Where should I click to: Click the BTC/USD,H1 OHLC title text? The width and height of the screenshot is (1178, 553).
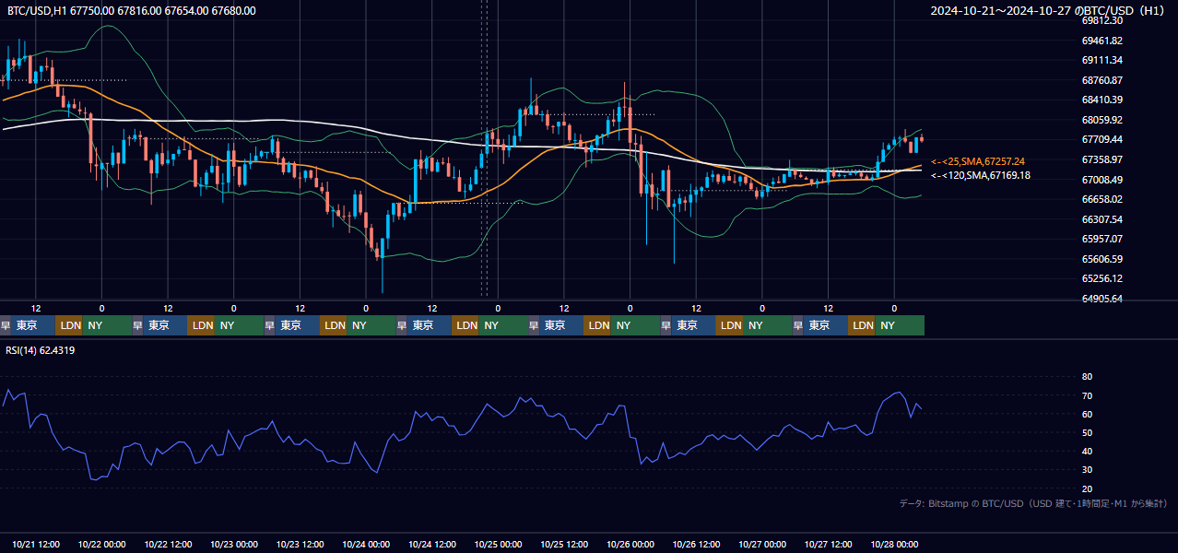[x=132, y=11]
